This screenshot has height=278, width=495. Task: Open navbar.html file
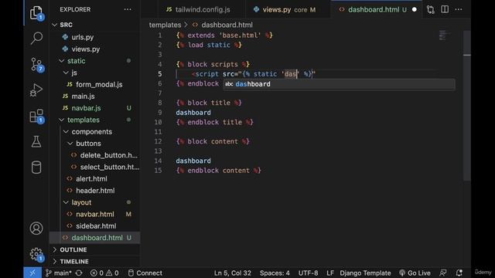(94, 215)
